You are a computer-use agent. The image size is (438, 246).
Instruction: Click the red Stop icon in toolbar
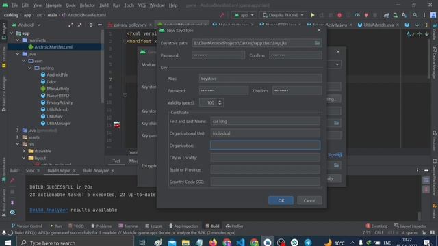339,15
